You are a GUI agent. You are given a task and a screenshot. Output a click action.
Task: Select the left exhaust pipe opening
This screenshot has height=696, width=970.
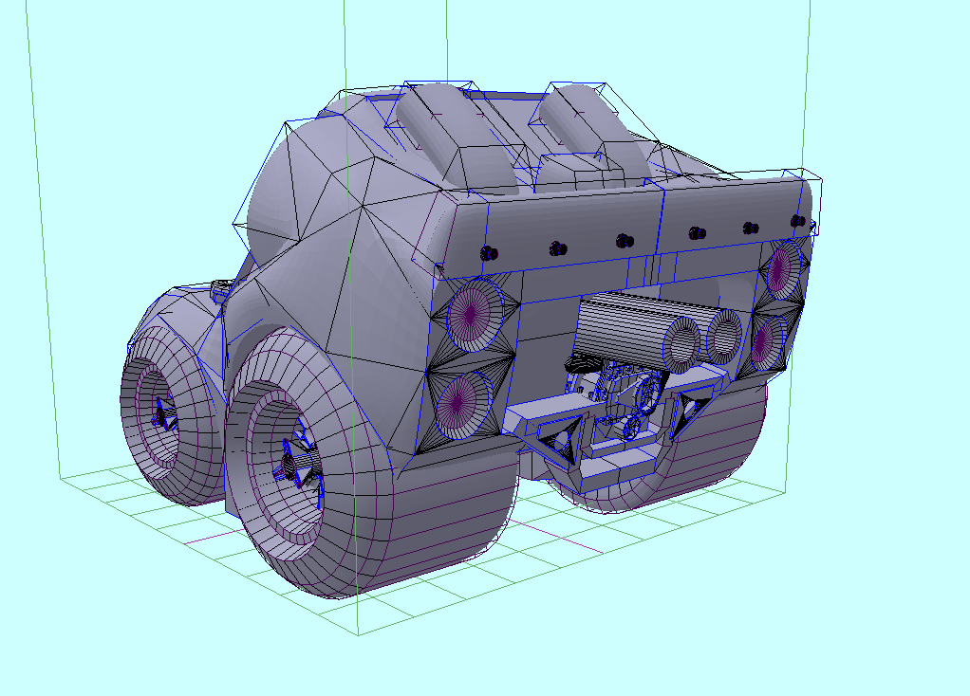(681, 345)
